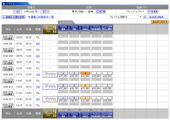Screen dimensions: 170x120
Task: Open bottom プレミアム身体障がい者割引 footer link
Action: click(x=107, y=115)
